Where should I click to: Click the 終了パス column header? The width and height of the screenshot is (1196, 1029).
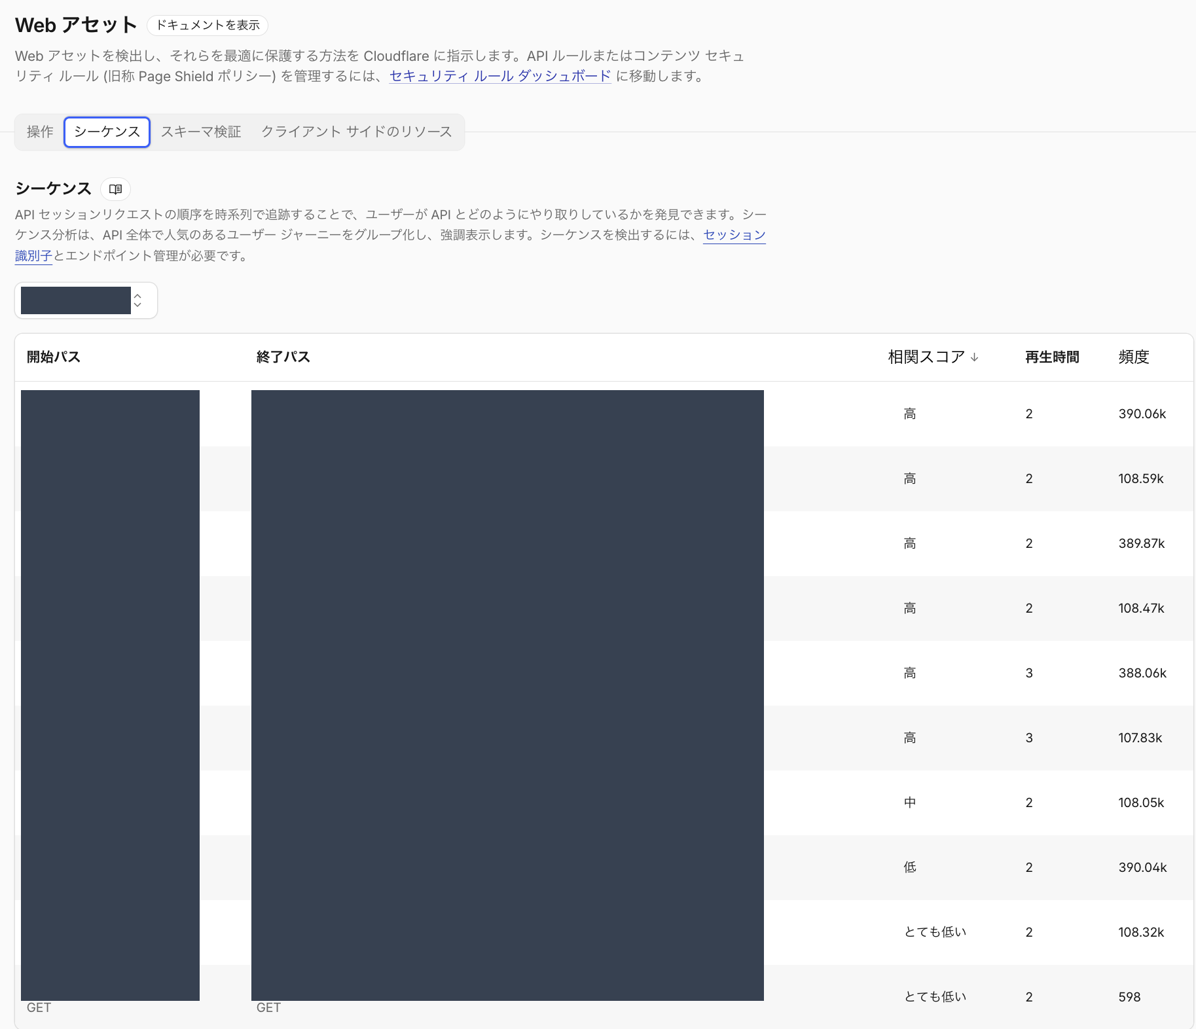pos(283,357)
